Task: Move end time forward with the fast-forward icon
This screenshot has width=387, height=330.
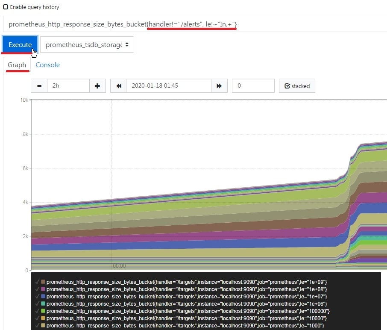Action: coord(219,86)
